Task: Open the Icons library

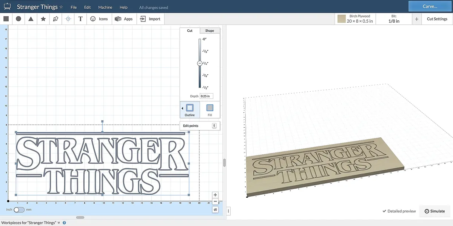Action: 99,19
